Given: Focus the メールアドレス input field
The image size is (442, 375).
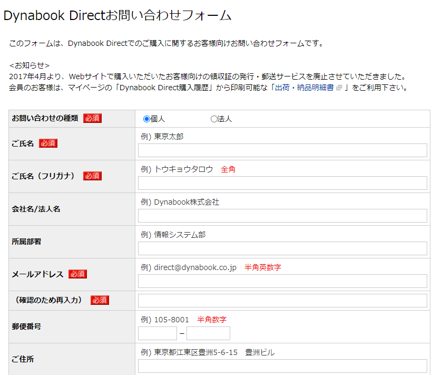Looking at the screenshot, I should click(282, 281).
